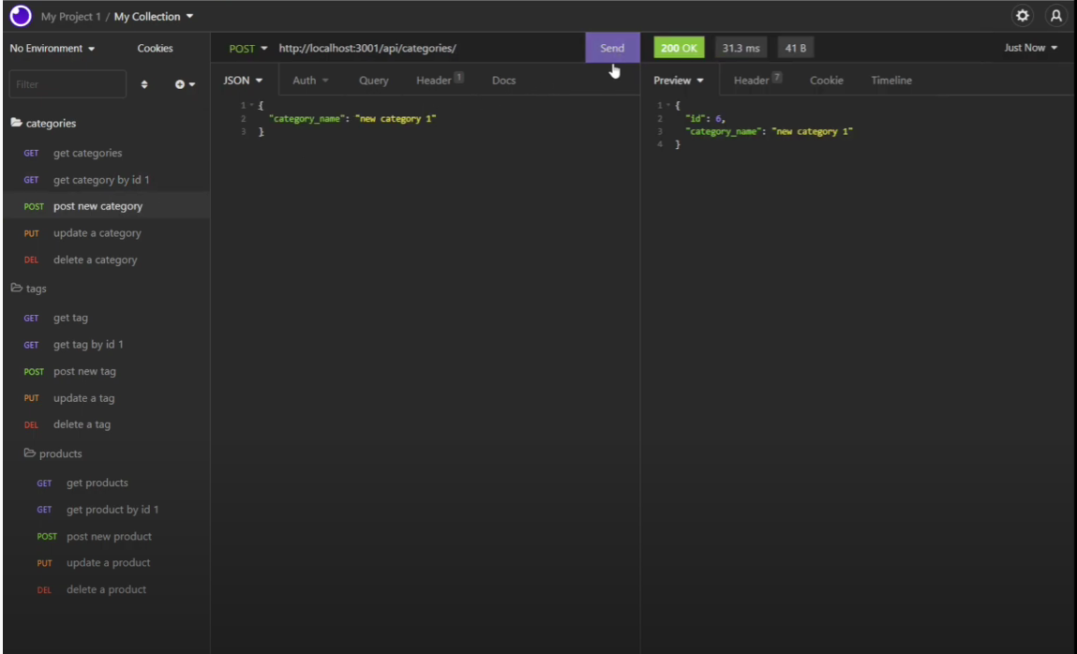The width and height of the screenshot is (1077, 654).
Task: Click the sort order icon in sidebar
Action: pyautogui.click(x=144, y=84)
